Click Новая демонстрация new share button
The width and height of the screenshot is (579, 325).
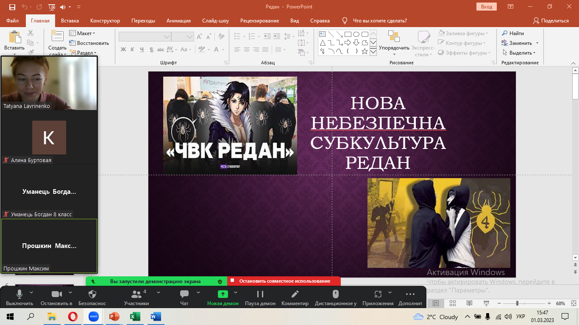pos(223,297)
